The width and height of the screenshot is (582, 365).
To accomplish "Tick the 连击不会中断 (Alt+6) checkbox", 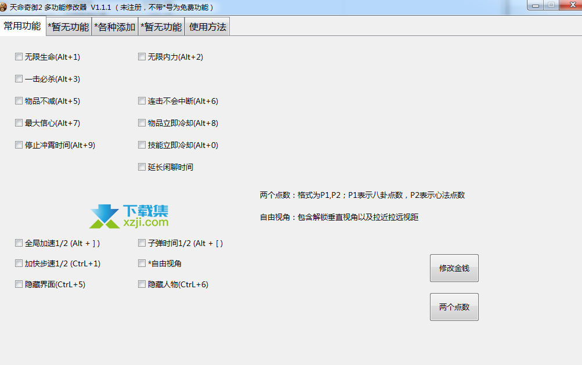I will point(142,101).
